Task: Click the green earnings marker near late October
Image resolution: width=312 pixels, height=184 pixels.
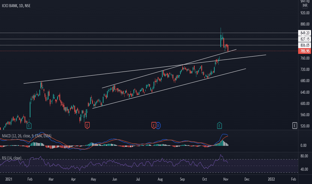Action: click(x=219, y=125)
